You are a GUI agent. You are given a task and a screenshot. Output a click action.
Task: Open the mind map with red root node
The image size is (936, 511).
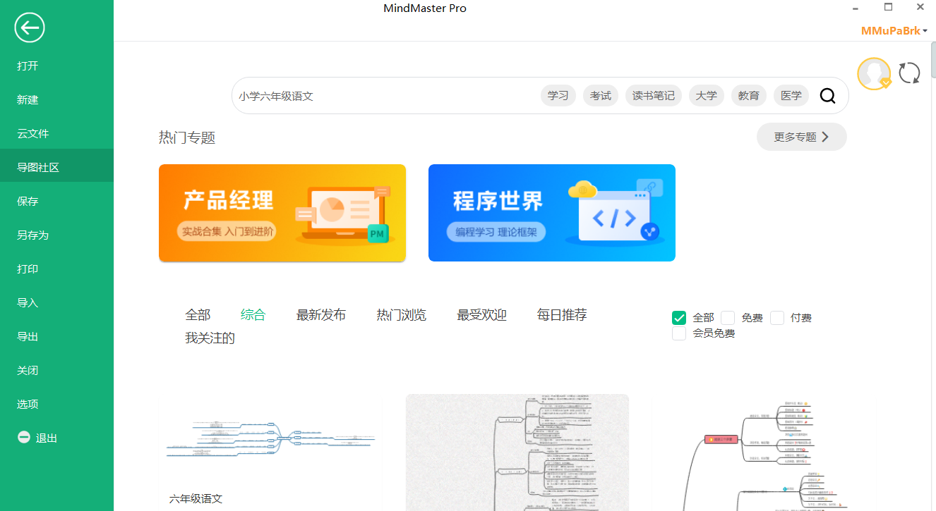click(x=764, y=452)
